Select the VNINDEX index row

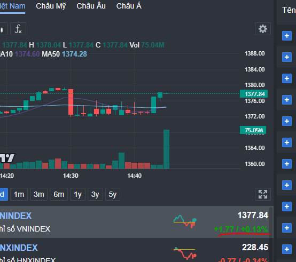[136, 222]
